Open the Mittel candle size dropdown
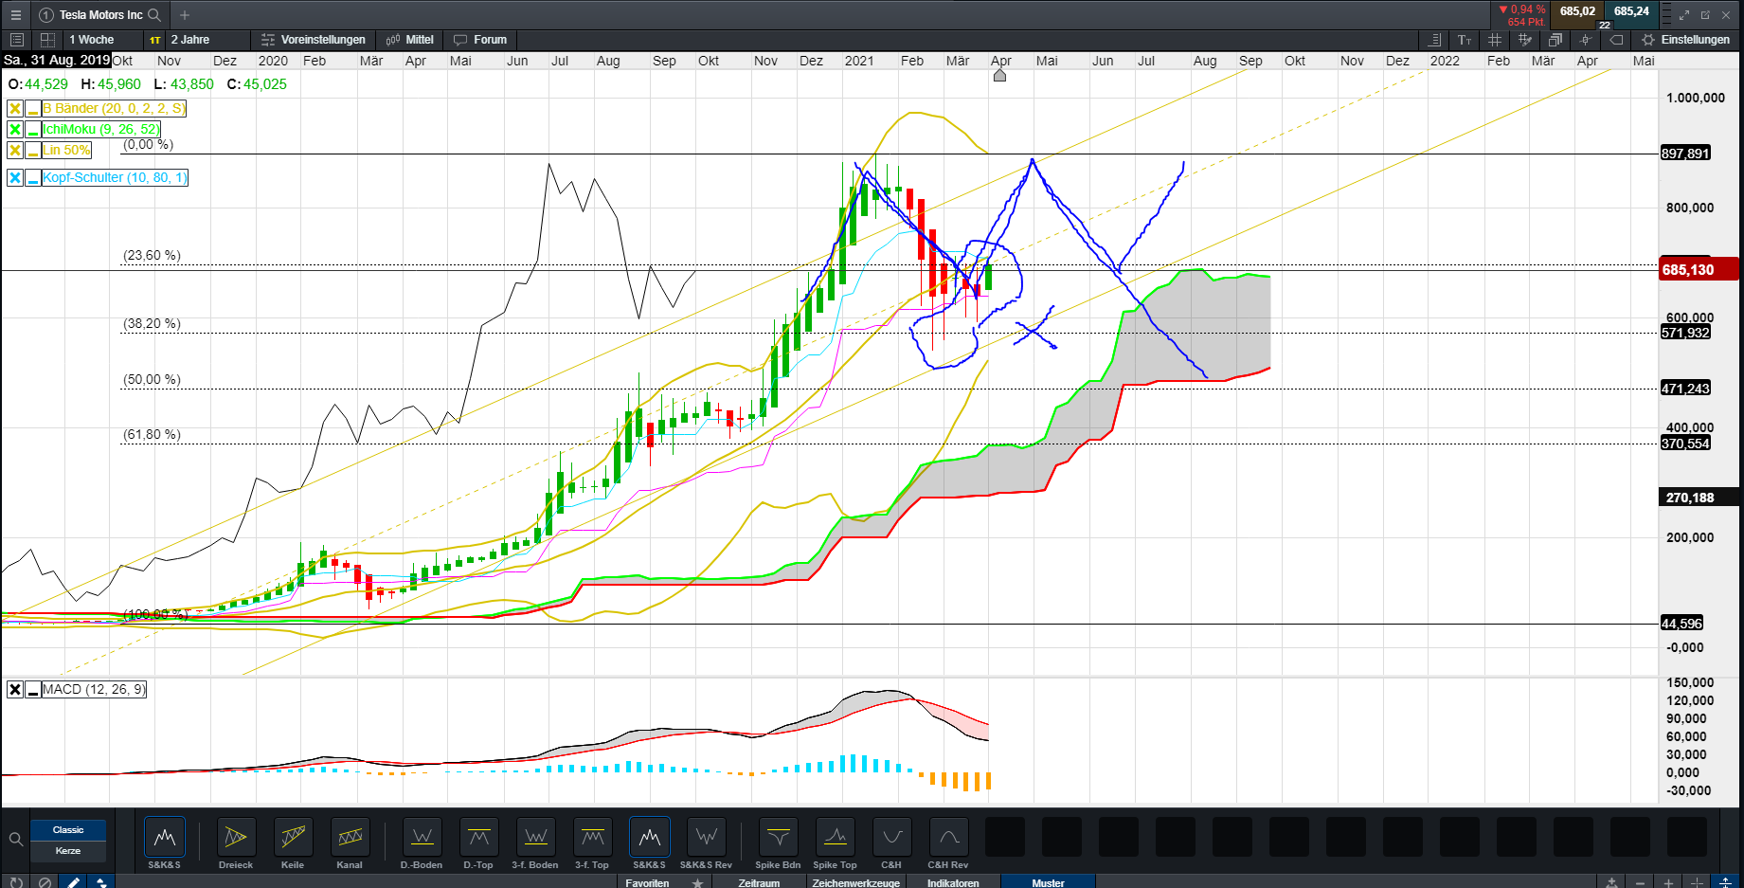The width and height of the screenshot is (1744, 888). click(410, 40)
